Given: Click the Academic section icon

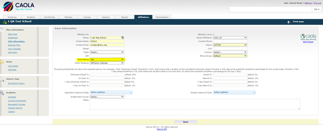Looking at the screenshot, I should [2, 93].
